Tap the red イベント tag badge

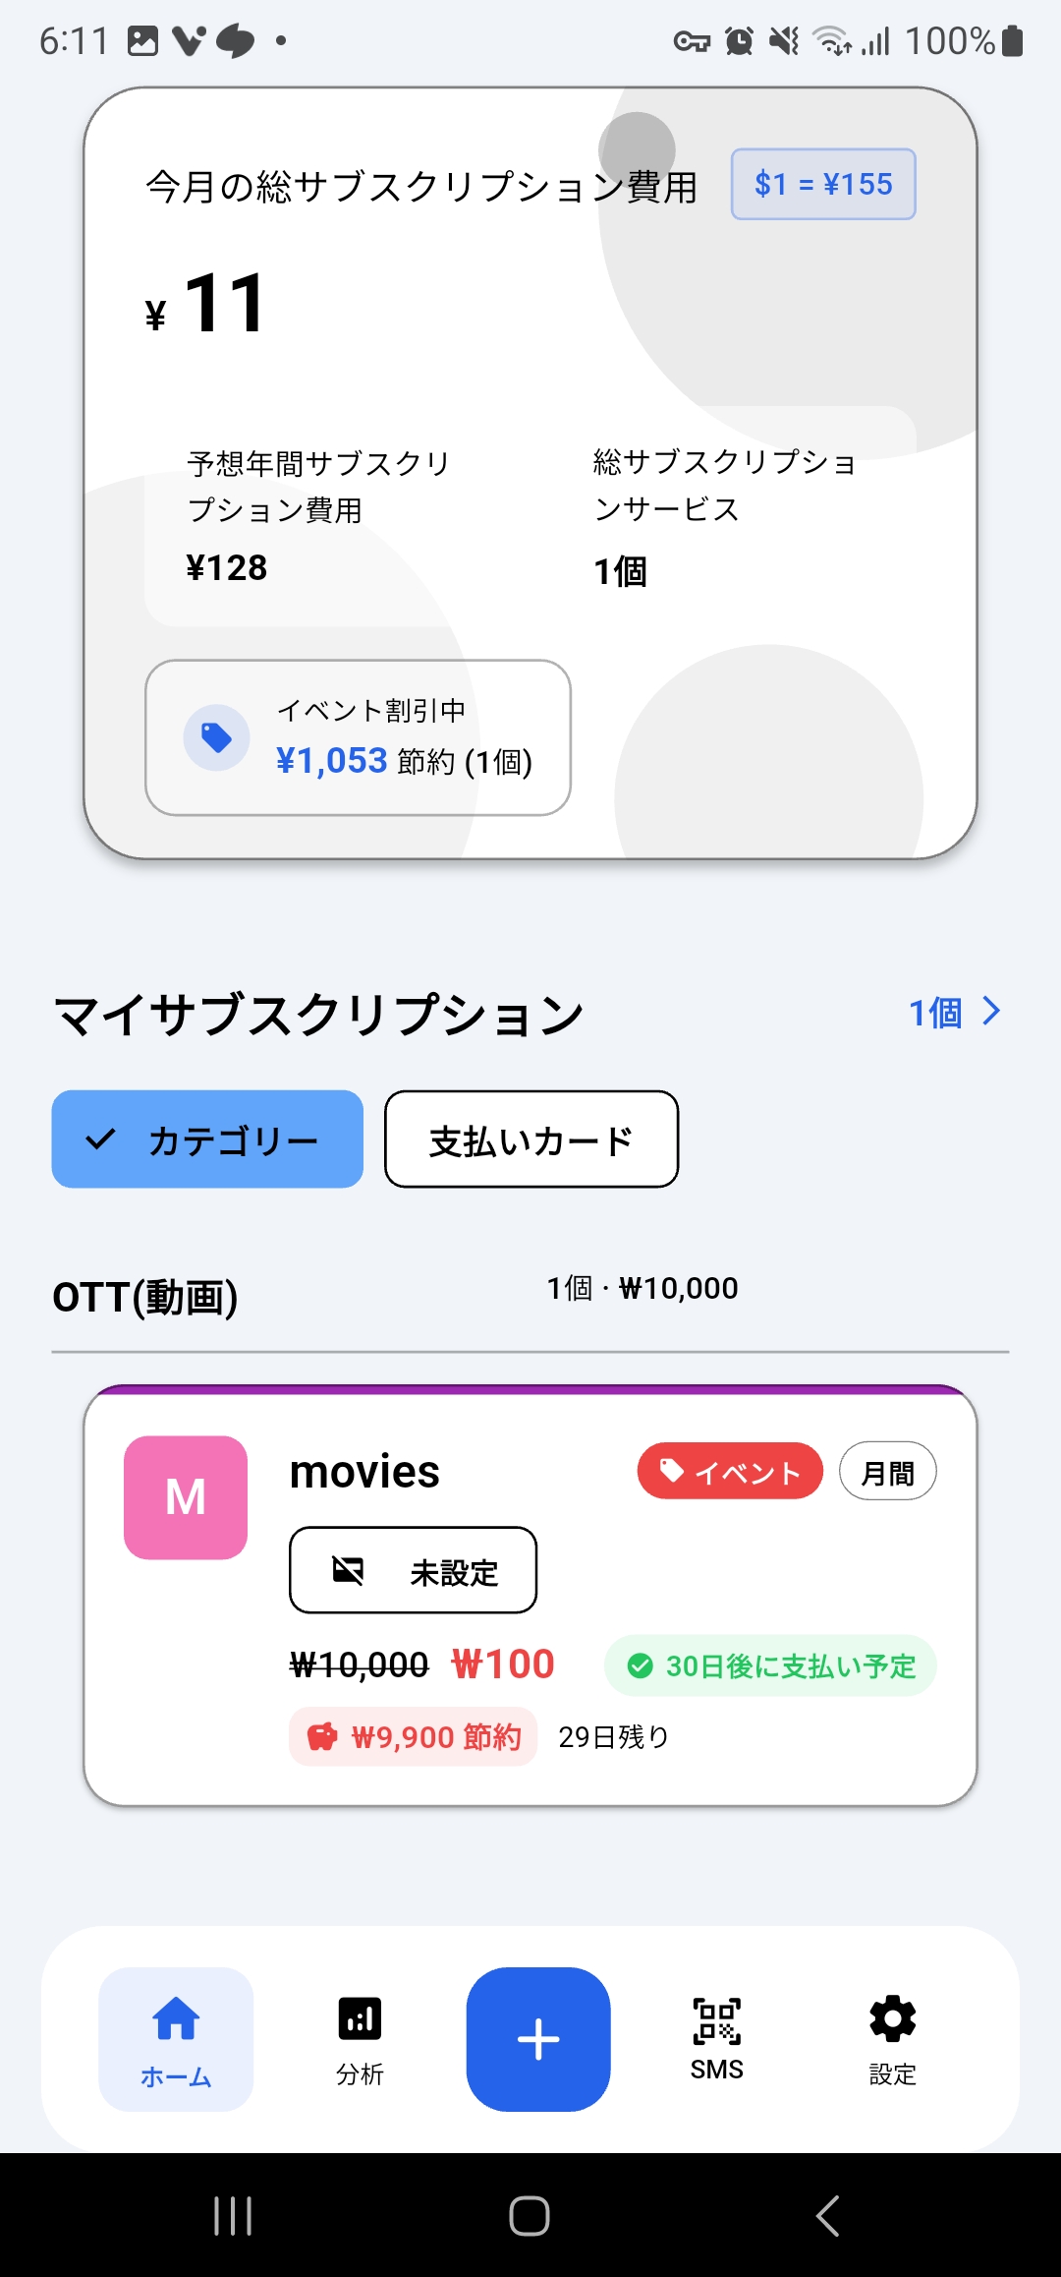[x=730, y=1471]
